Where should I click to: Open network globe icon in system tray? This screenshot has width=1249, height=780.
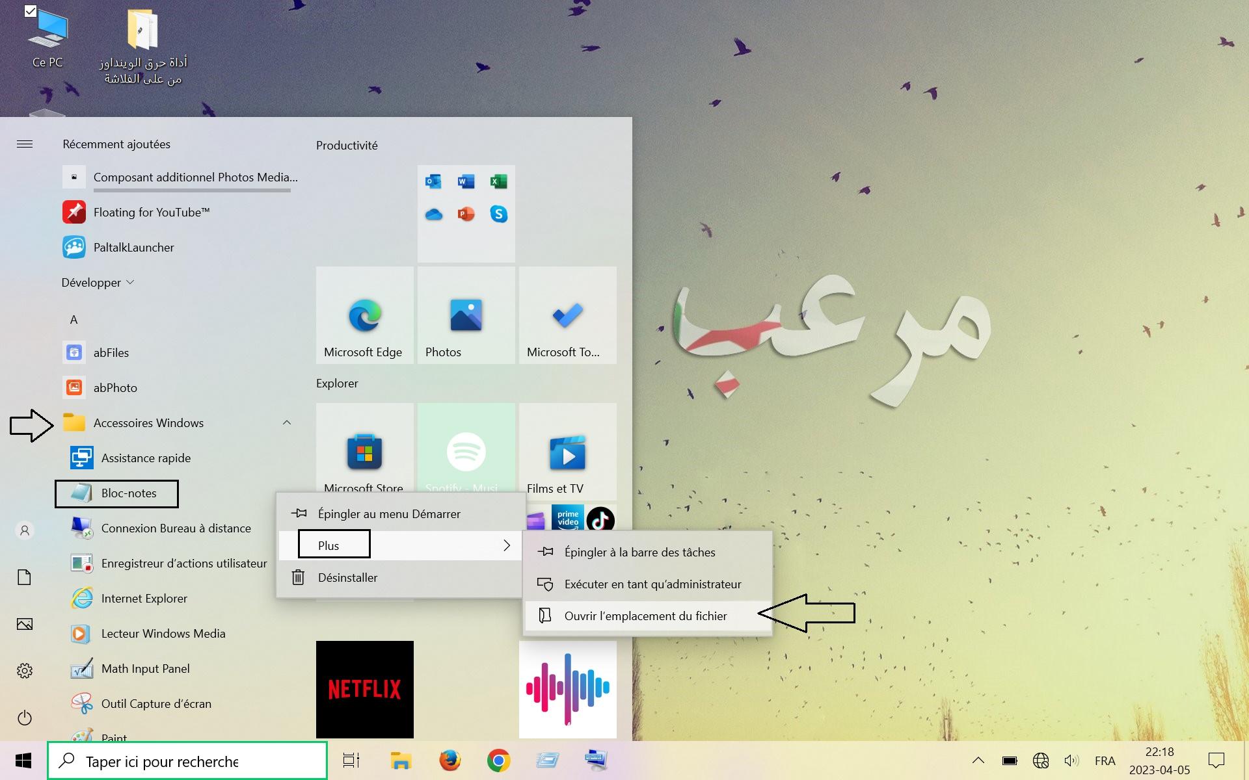tap(1041, 760)
